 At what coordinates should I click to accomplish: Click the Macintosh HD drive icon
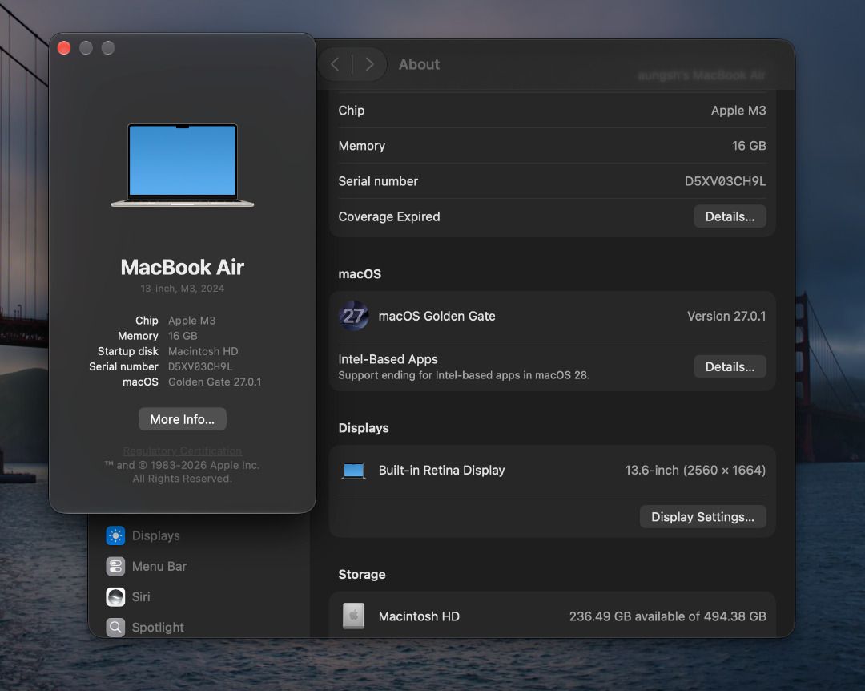[x=354, y=616]
